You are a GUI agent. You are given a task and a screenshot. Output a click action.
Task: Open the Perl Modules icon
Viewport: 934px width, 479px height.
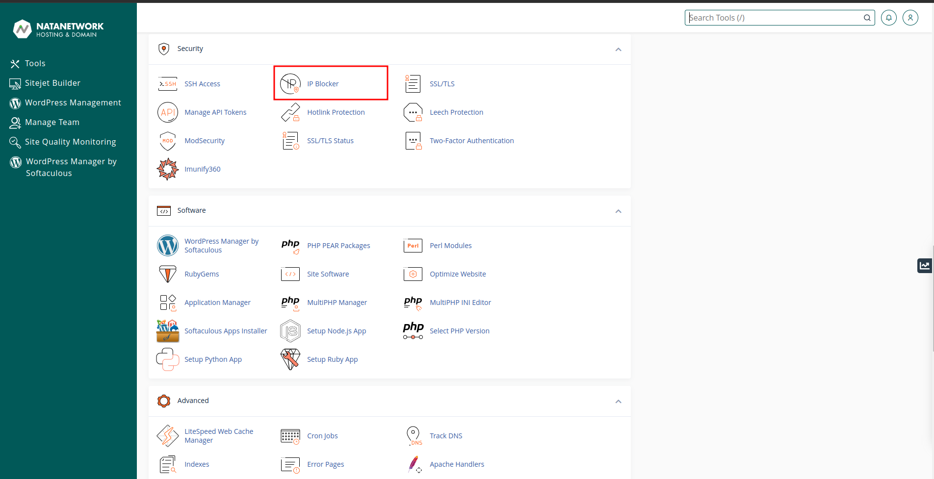pyautogui.click(x=413, y=246)
